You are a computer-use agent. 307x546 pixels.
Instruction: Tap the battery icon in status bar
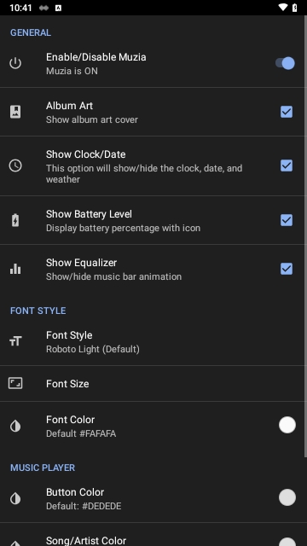(x=295, y=8)
